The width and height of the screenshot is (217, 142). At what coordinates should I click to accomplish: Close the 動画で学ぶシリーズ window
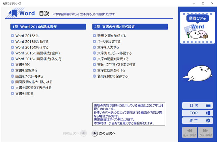[212, 3]
